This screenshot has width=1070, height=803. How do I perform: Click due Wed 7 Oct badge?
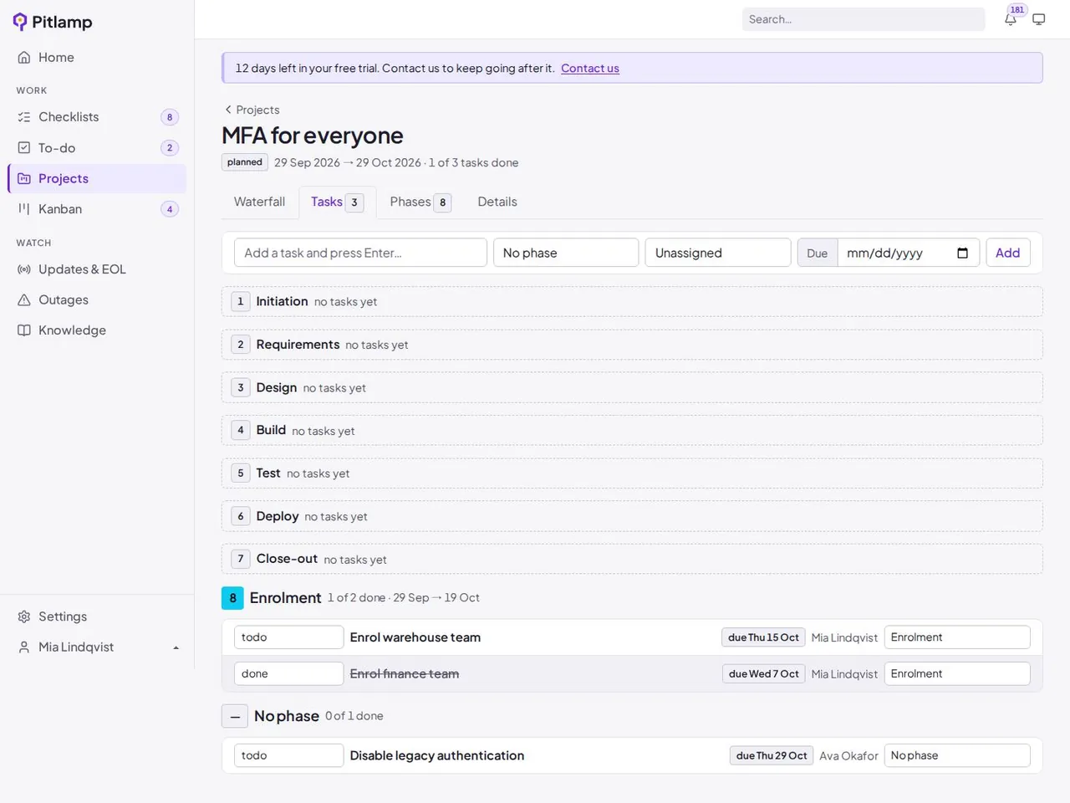point(763,673)
